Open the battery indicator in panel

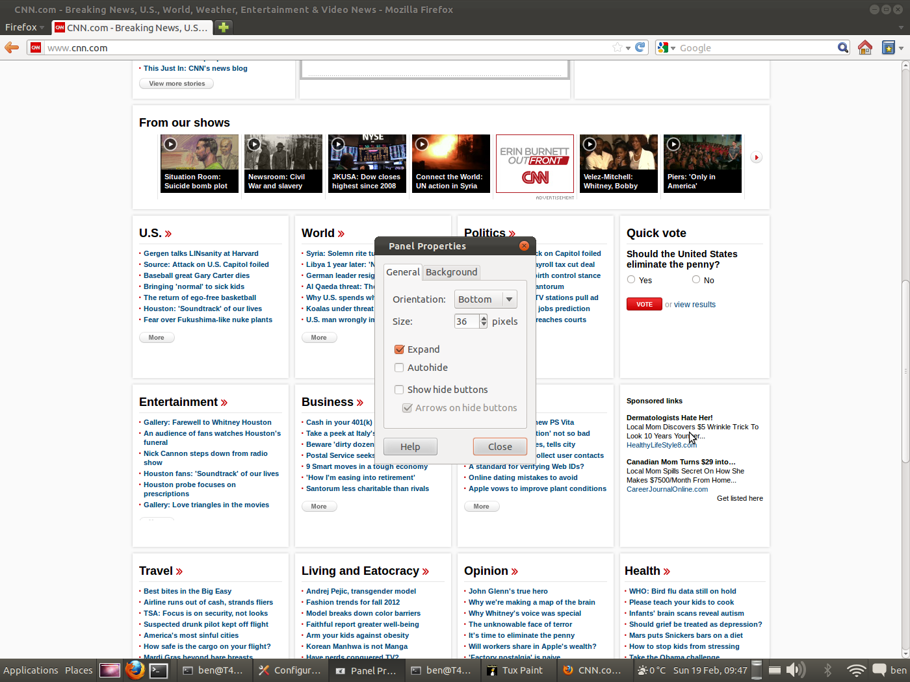[x=775, y=670]
